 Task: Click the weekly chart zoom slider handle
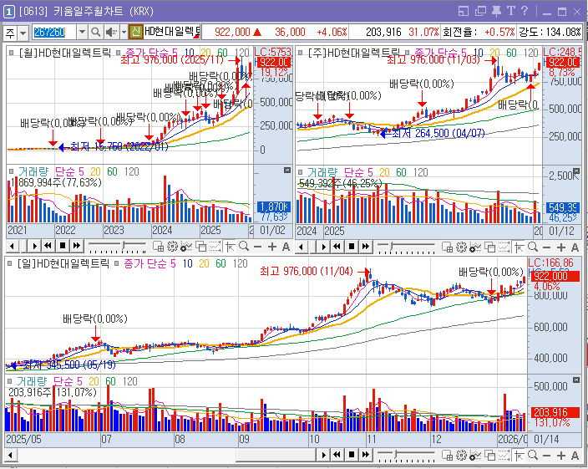coord(391,247)
